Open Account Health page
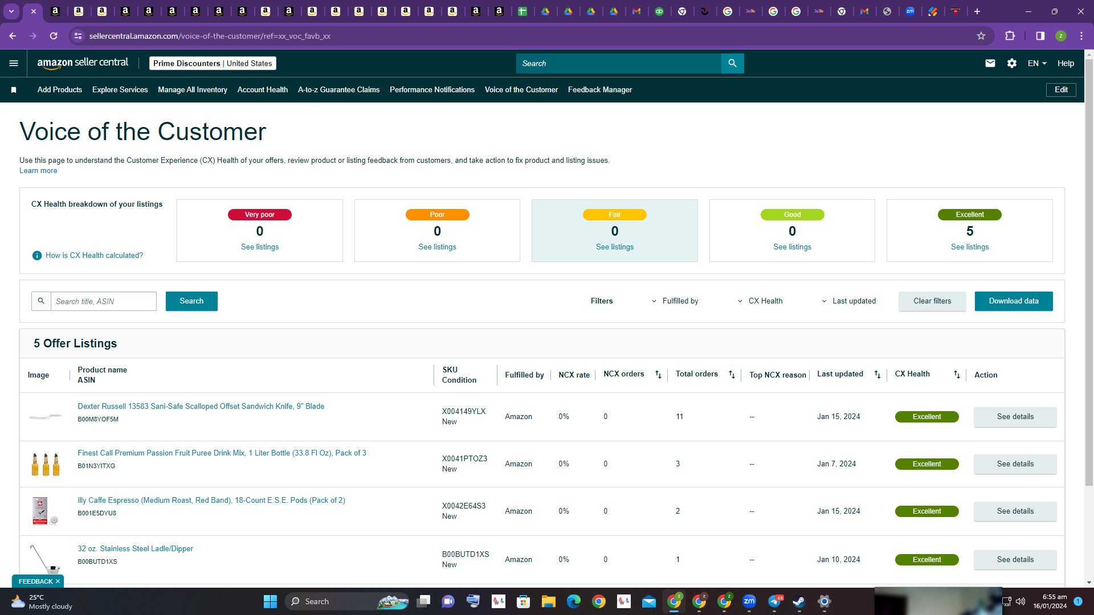This screenshot has height=615, width=1094. point(263,90)
